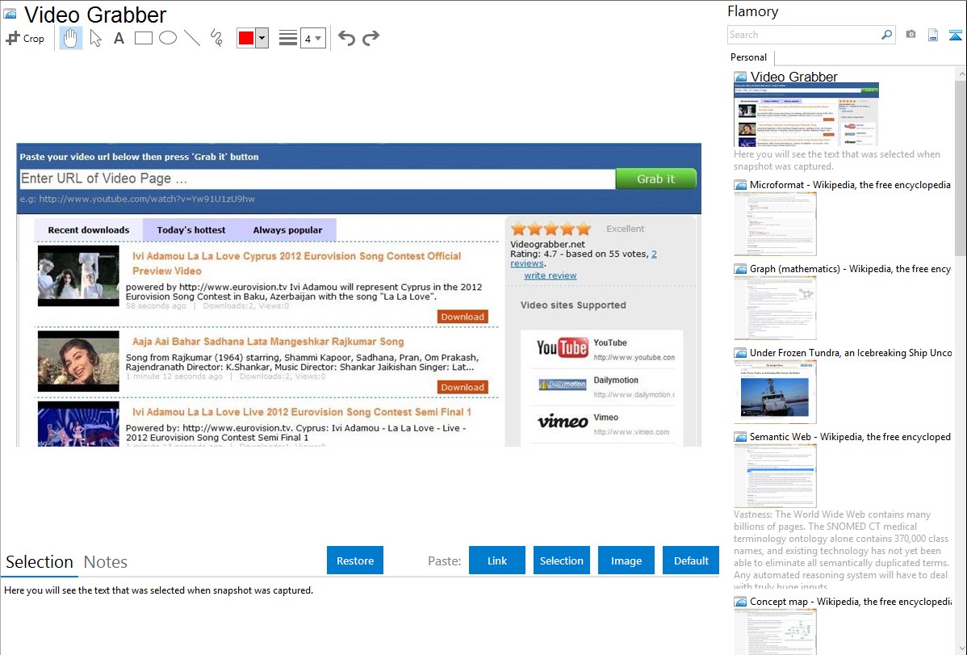The height and width of the screenshot is (655, 967).
Task: Click the Video Grabber title icon at top left
Action: tap(10, 14)
